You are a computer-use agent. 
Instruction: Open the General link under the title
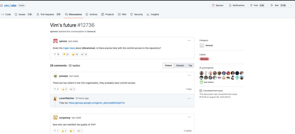pyautogui.click(x=91, y=31)
